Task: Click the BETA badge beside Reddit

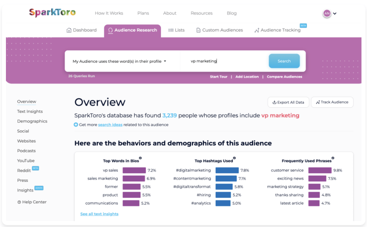Action: (35, 168)
